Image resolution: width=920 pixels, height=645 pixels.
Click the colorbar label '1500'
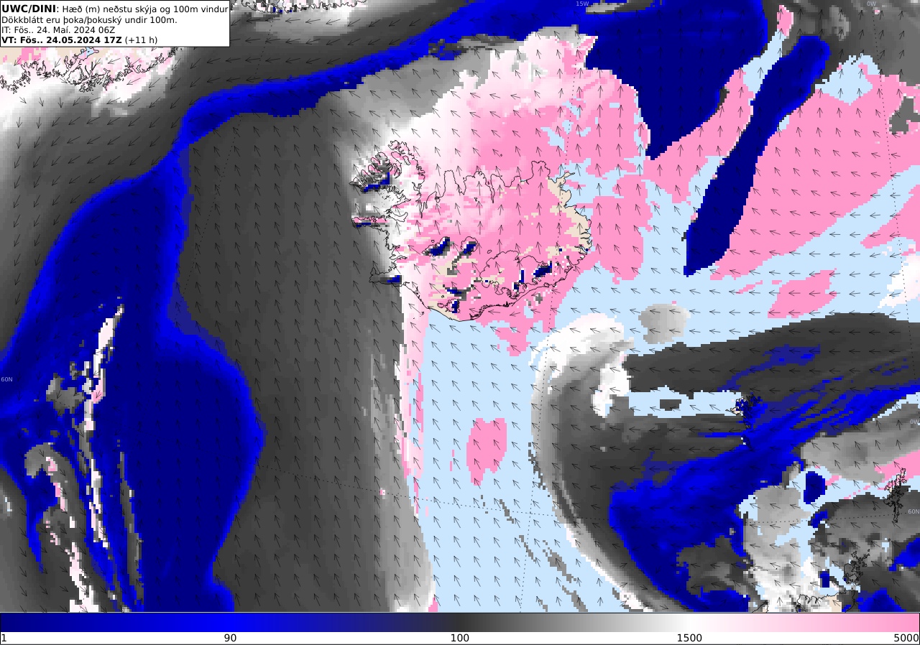tap(689, 638)
